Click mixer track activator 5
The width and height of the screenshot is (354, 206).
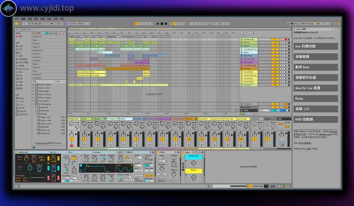pyautogui.click(x=124, y=139)
